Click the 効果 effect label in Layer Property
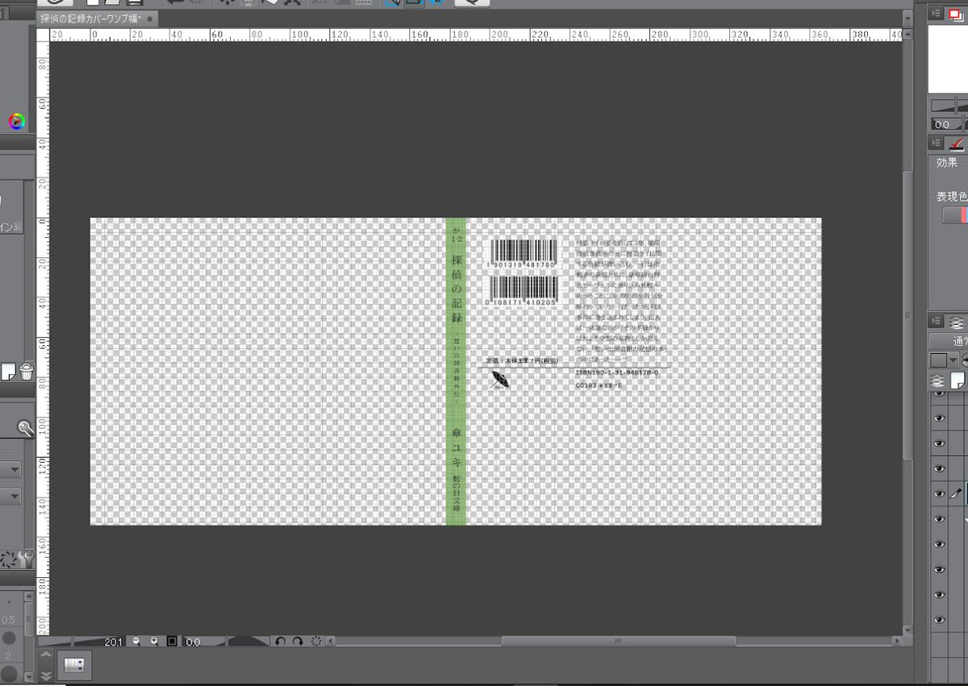This screenshot has width=968, height=686. pyautogui.click(x=946, y=162)
